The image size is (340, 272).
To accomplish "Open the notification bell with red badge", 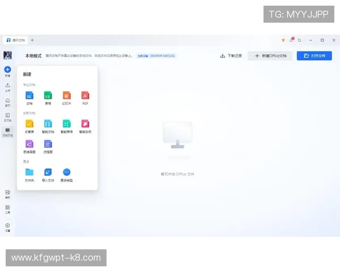I will [291, 40].
